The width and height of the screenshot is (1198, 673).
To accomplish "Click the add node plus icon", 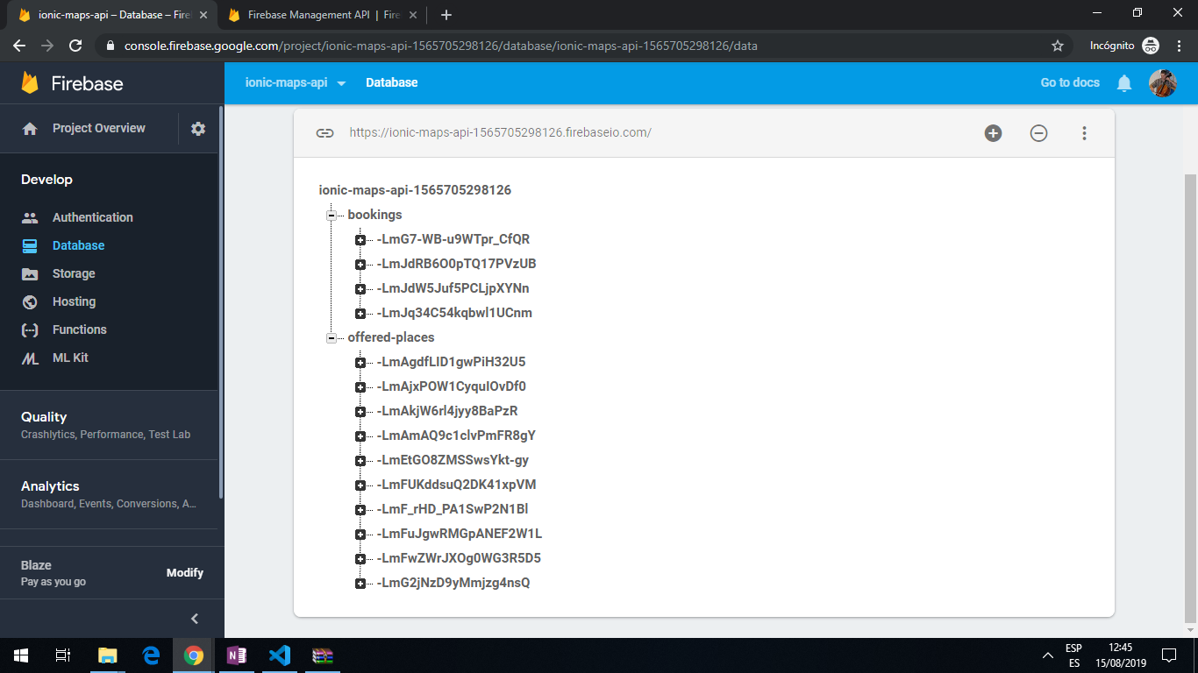I will (993, 133).
